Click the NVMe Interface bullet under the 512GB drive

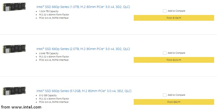pos(54,102)
